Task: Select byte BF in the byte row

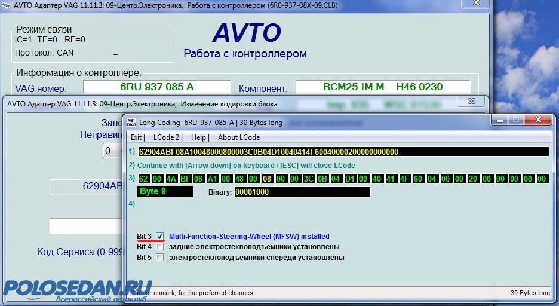Action: tap(185, 179)
